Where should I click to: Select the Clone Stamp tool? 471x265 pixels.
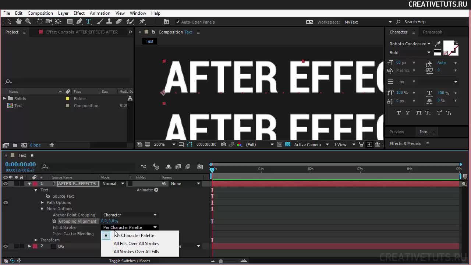pos(109,22)
